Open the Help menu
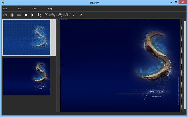The image size is (188, 117). tap(50, 9)
